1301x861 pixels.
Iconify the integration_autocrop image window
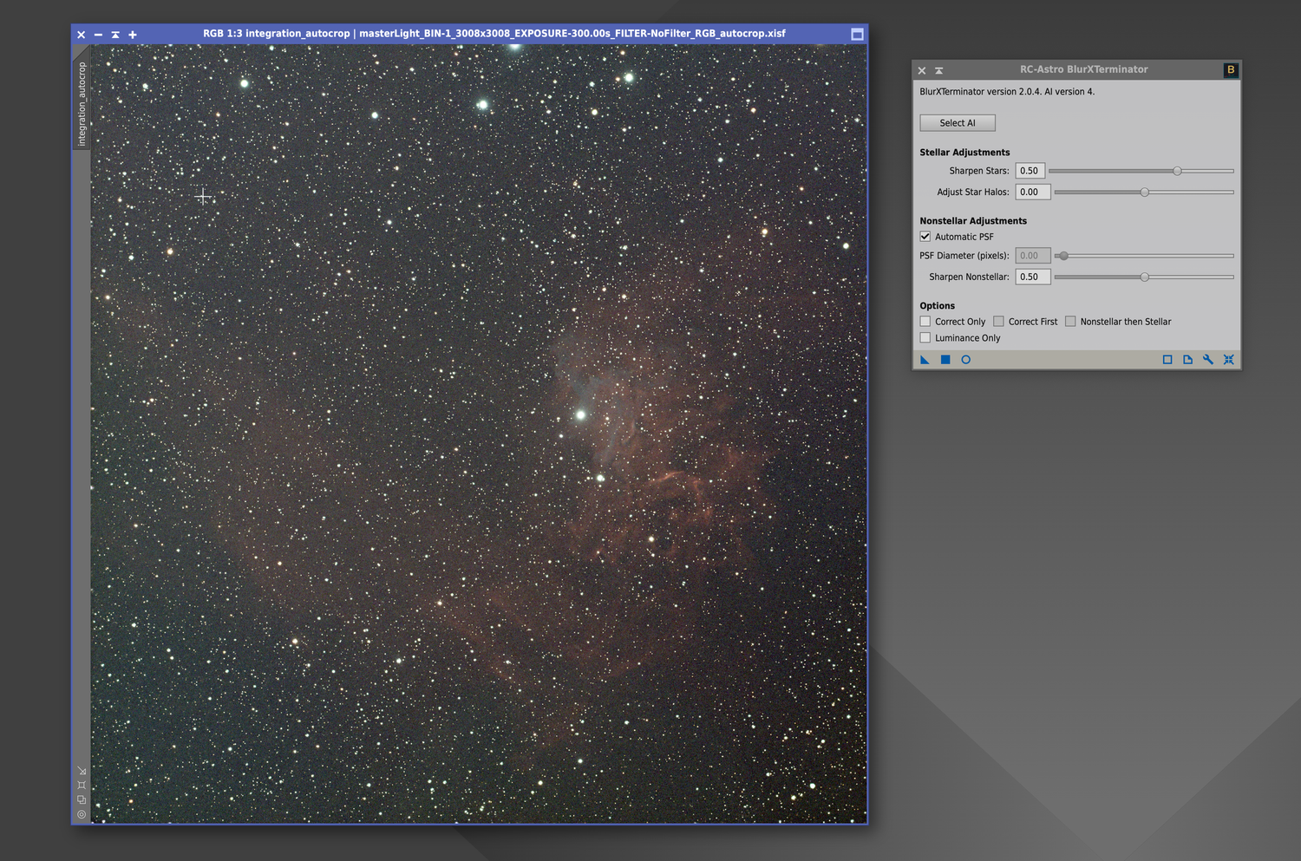pos(98,35)
